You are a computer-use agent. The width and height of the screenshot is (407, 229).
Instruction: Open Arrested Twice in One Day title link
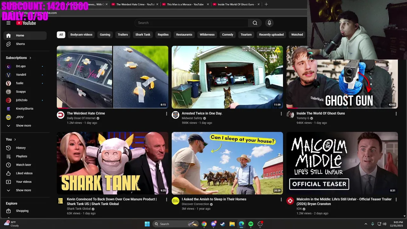(202, 114)
